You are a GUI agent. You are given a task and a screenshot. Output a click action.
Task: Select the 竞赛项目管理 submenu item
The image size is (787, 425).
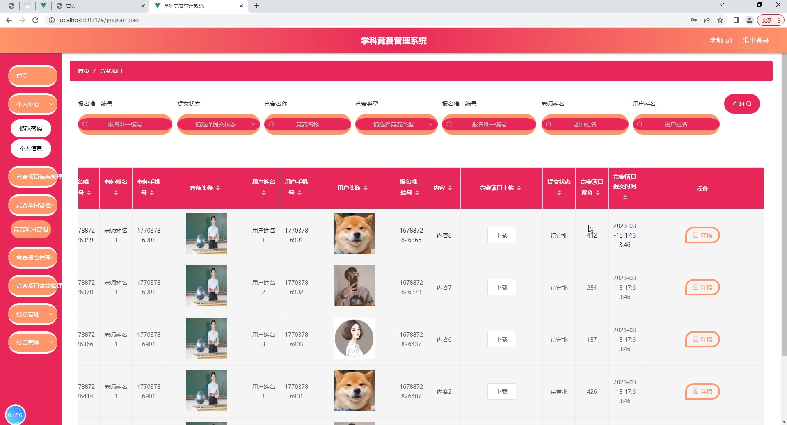[x=31, y=229]
